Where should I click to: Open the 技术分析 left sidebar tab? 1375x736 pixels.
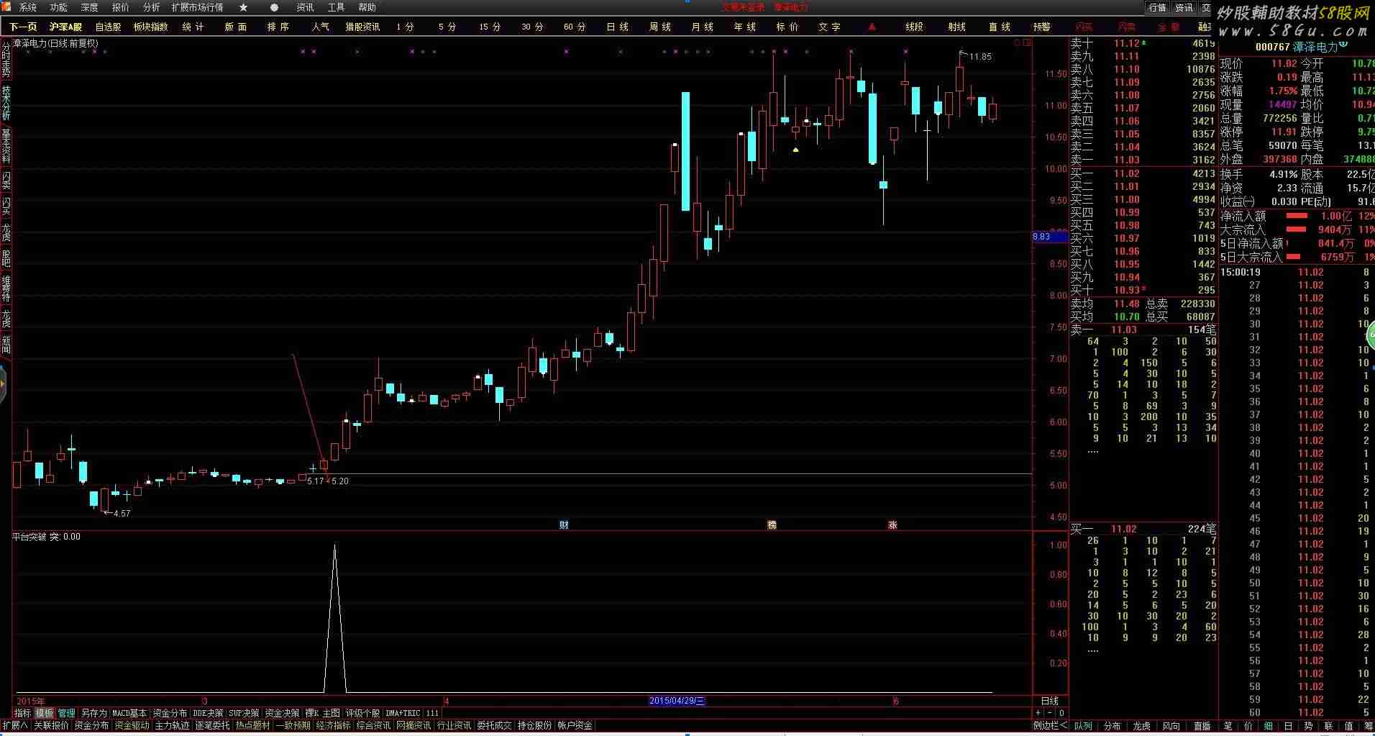[x=6, y=104]
